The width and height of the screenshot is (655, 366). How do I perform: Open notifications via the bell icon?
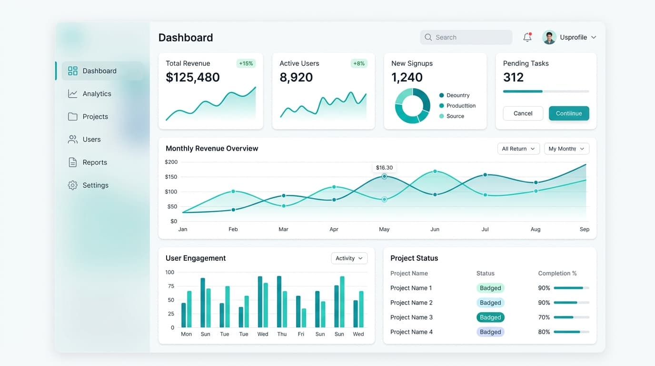[527, 37]
